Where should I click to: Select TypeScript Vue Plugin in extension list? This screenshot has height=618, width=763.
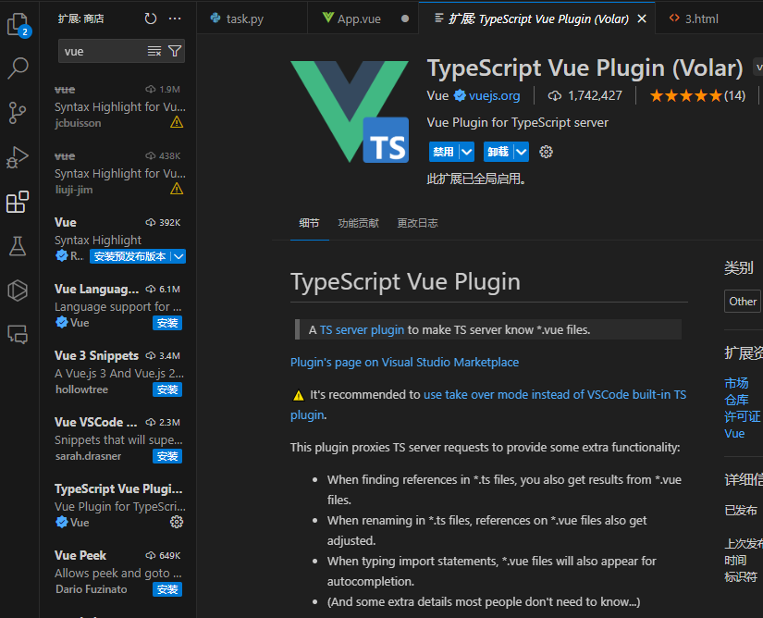(x=118, y=507)
